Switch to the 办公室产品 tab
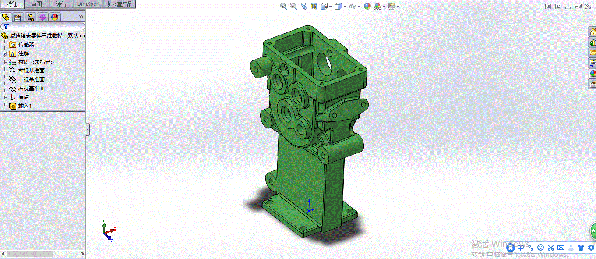 pos(119,4)
